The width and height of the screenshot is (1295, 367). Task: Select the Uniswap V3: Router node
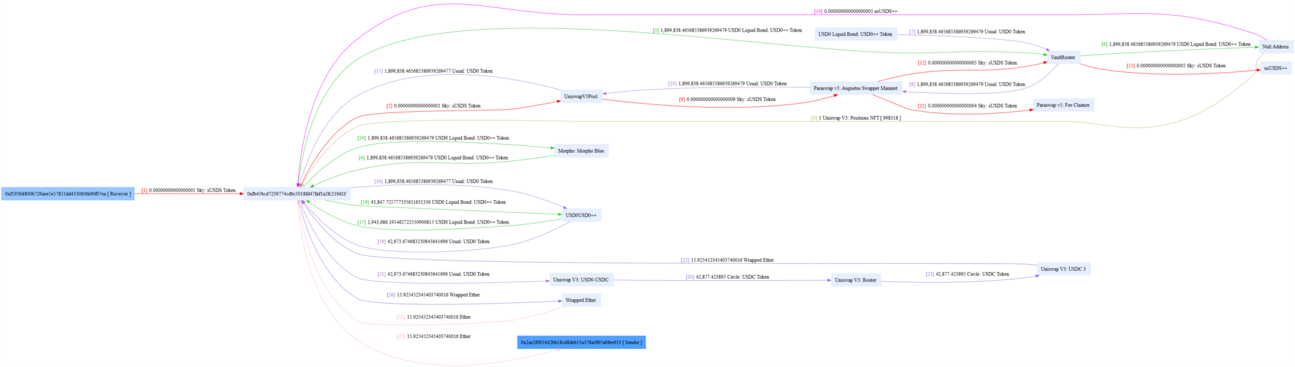pyautogui.click(x=855, y=280)
